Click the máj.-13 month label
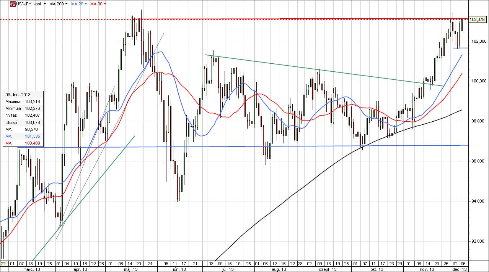The width and height of the screenshot is (489, 272). 131,269
